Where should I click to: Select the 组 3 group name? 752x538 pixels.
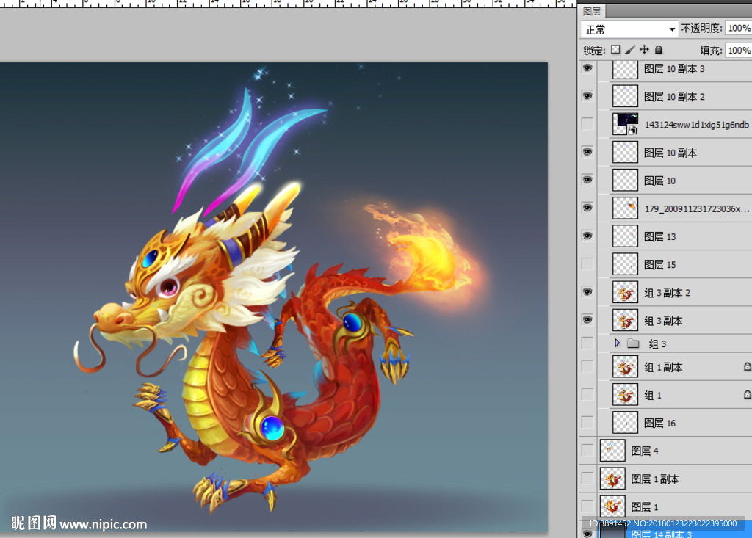click(x=657, y=343)
